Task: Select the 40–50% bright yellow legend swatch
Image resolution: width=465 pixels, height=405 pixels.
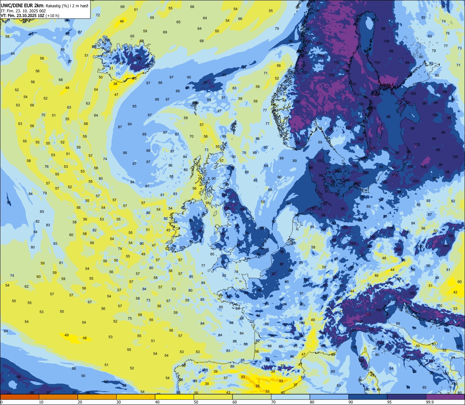Action: point(174,397)
